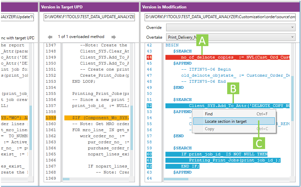Open the Override dropdown
Image resolution: width=301 pixels, height=187 pixels.
point(231,28)
